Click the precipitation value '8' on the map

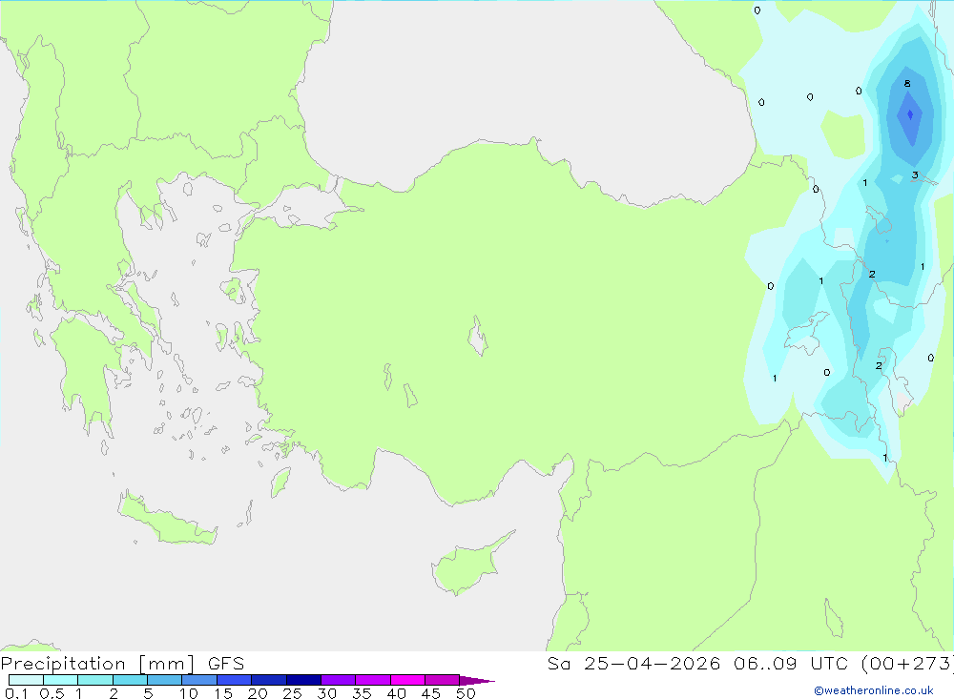[907, 84]
